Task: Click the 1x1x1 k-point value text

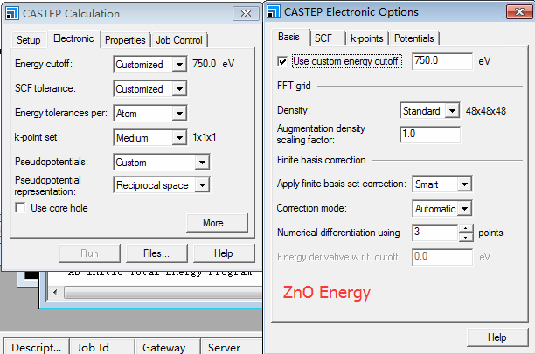Action: click(x=205, y=137)
